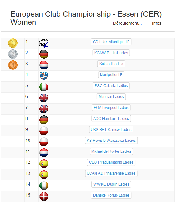Click the German flag in the rank 8 row

(x=44, y=120)
